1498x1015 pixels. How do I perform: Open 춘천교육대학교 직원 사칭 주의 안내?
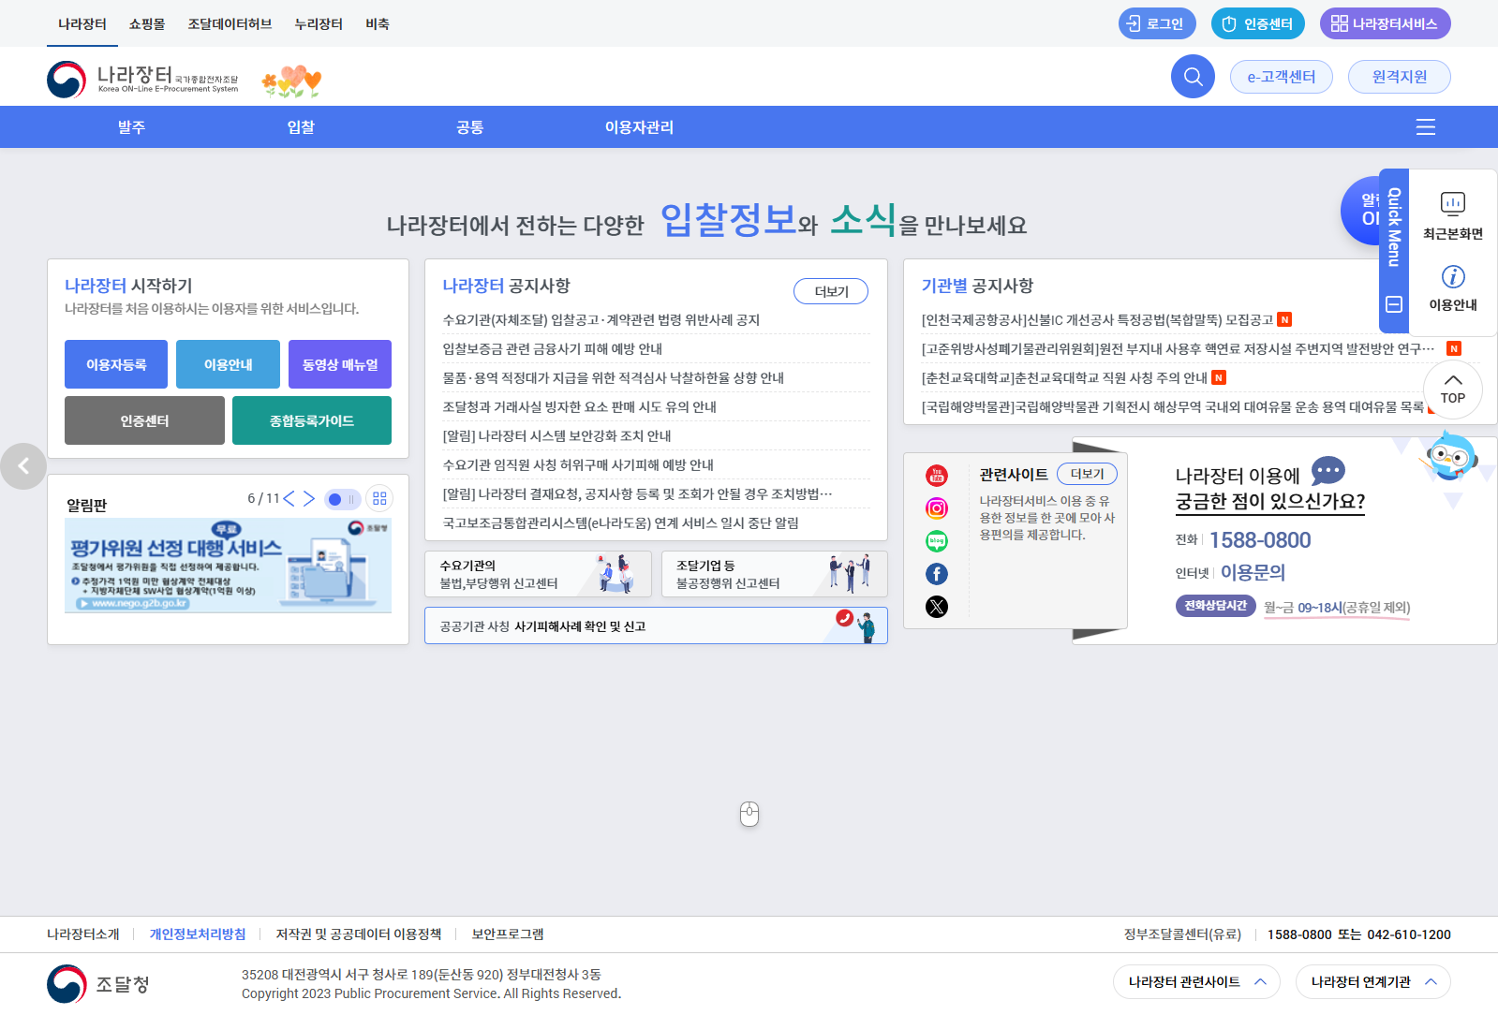point(1064,377)
